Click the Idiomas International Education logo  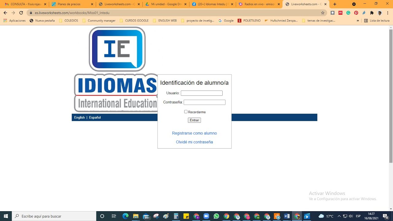[x=116, y=69]
